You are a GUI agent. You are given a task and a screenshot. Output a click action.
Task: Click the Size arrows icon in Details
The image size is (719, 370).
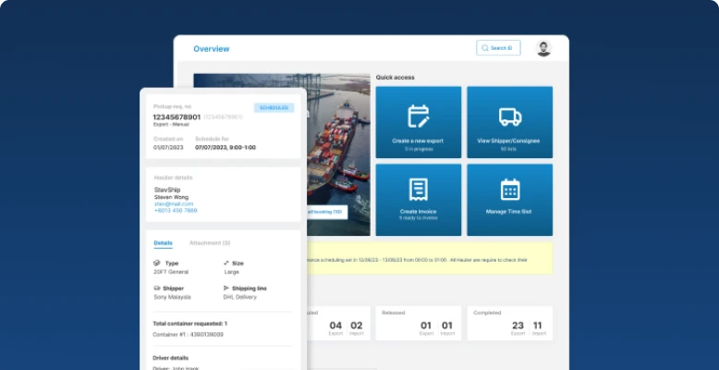click(x=226, y=263)
